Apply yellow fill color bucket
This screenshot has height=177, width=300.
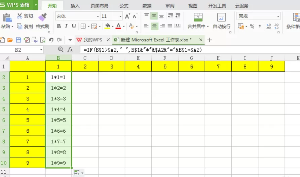tap(107, 26)
